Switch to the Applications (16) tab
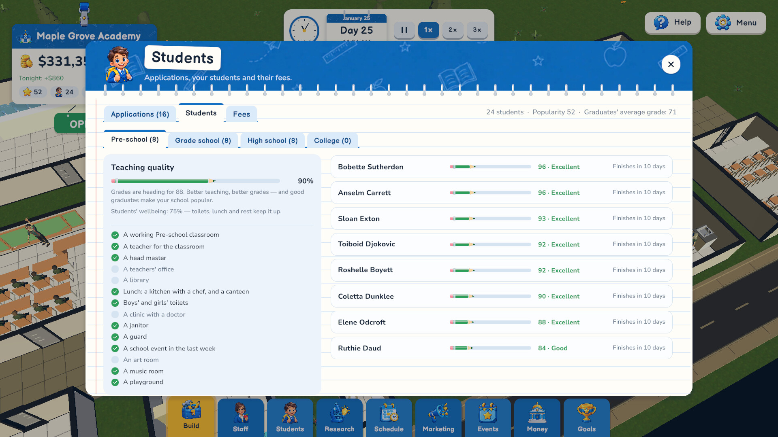 pos(140,114)
